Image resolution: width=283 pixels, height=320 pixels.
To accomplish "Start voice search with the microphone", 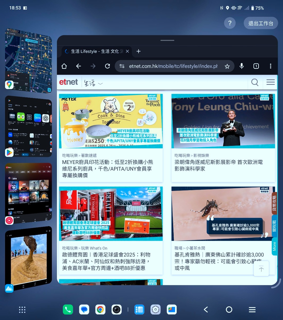I will point(242,66).
